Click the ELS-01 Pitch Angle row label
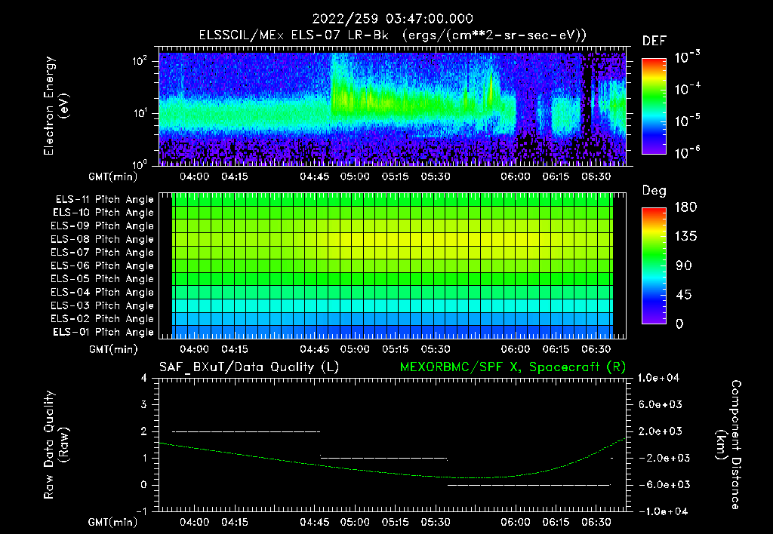Image resolution: width=773 pixels, height=534 pixels. 103,332
